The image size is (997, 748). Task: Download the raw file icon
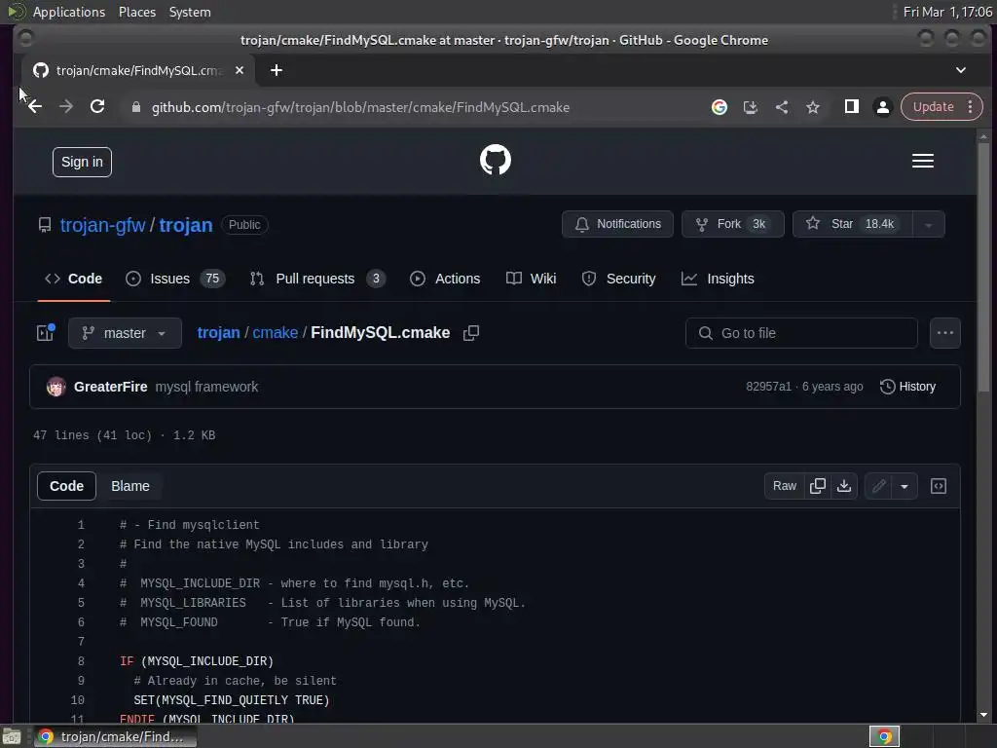coord(844,486)
